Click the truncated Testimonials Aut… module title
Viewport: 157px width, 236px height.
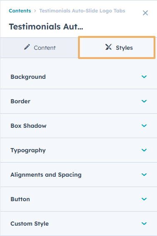coord(46,27)
